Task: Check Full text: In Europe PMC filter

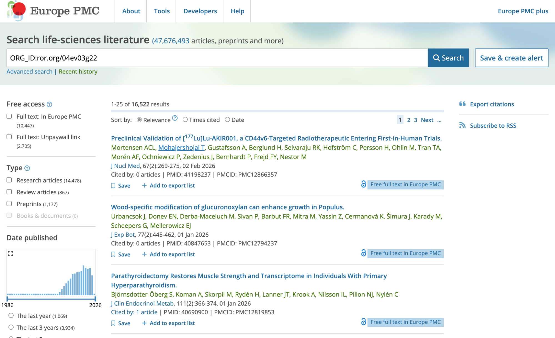Action: point(9,116)
